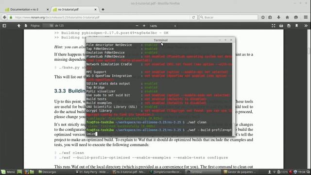Launch Firefox from panel launcher
311x175 pixels.
[27, 172]
